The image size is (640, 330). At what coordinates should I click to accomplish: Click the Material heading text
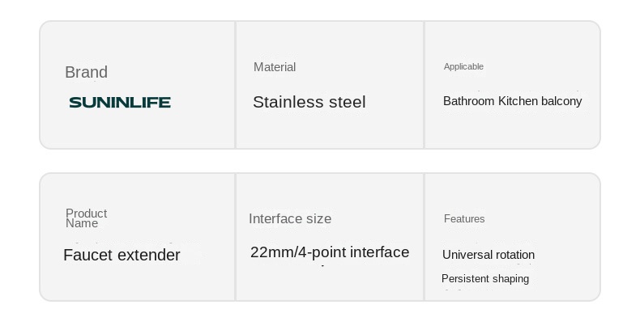pos(275,67)
